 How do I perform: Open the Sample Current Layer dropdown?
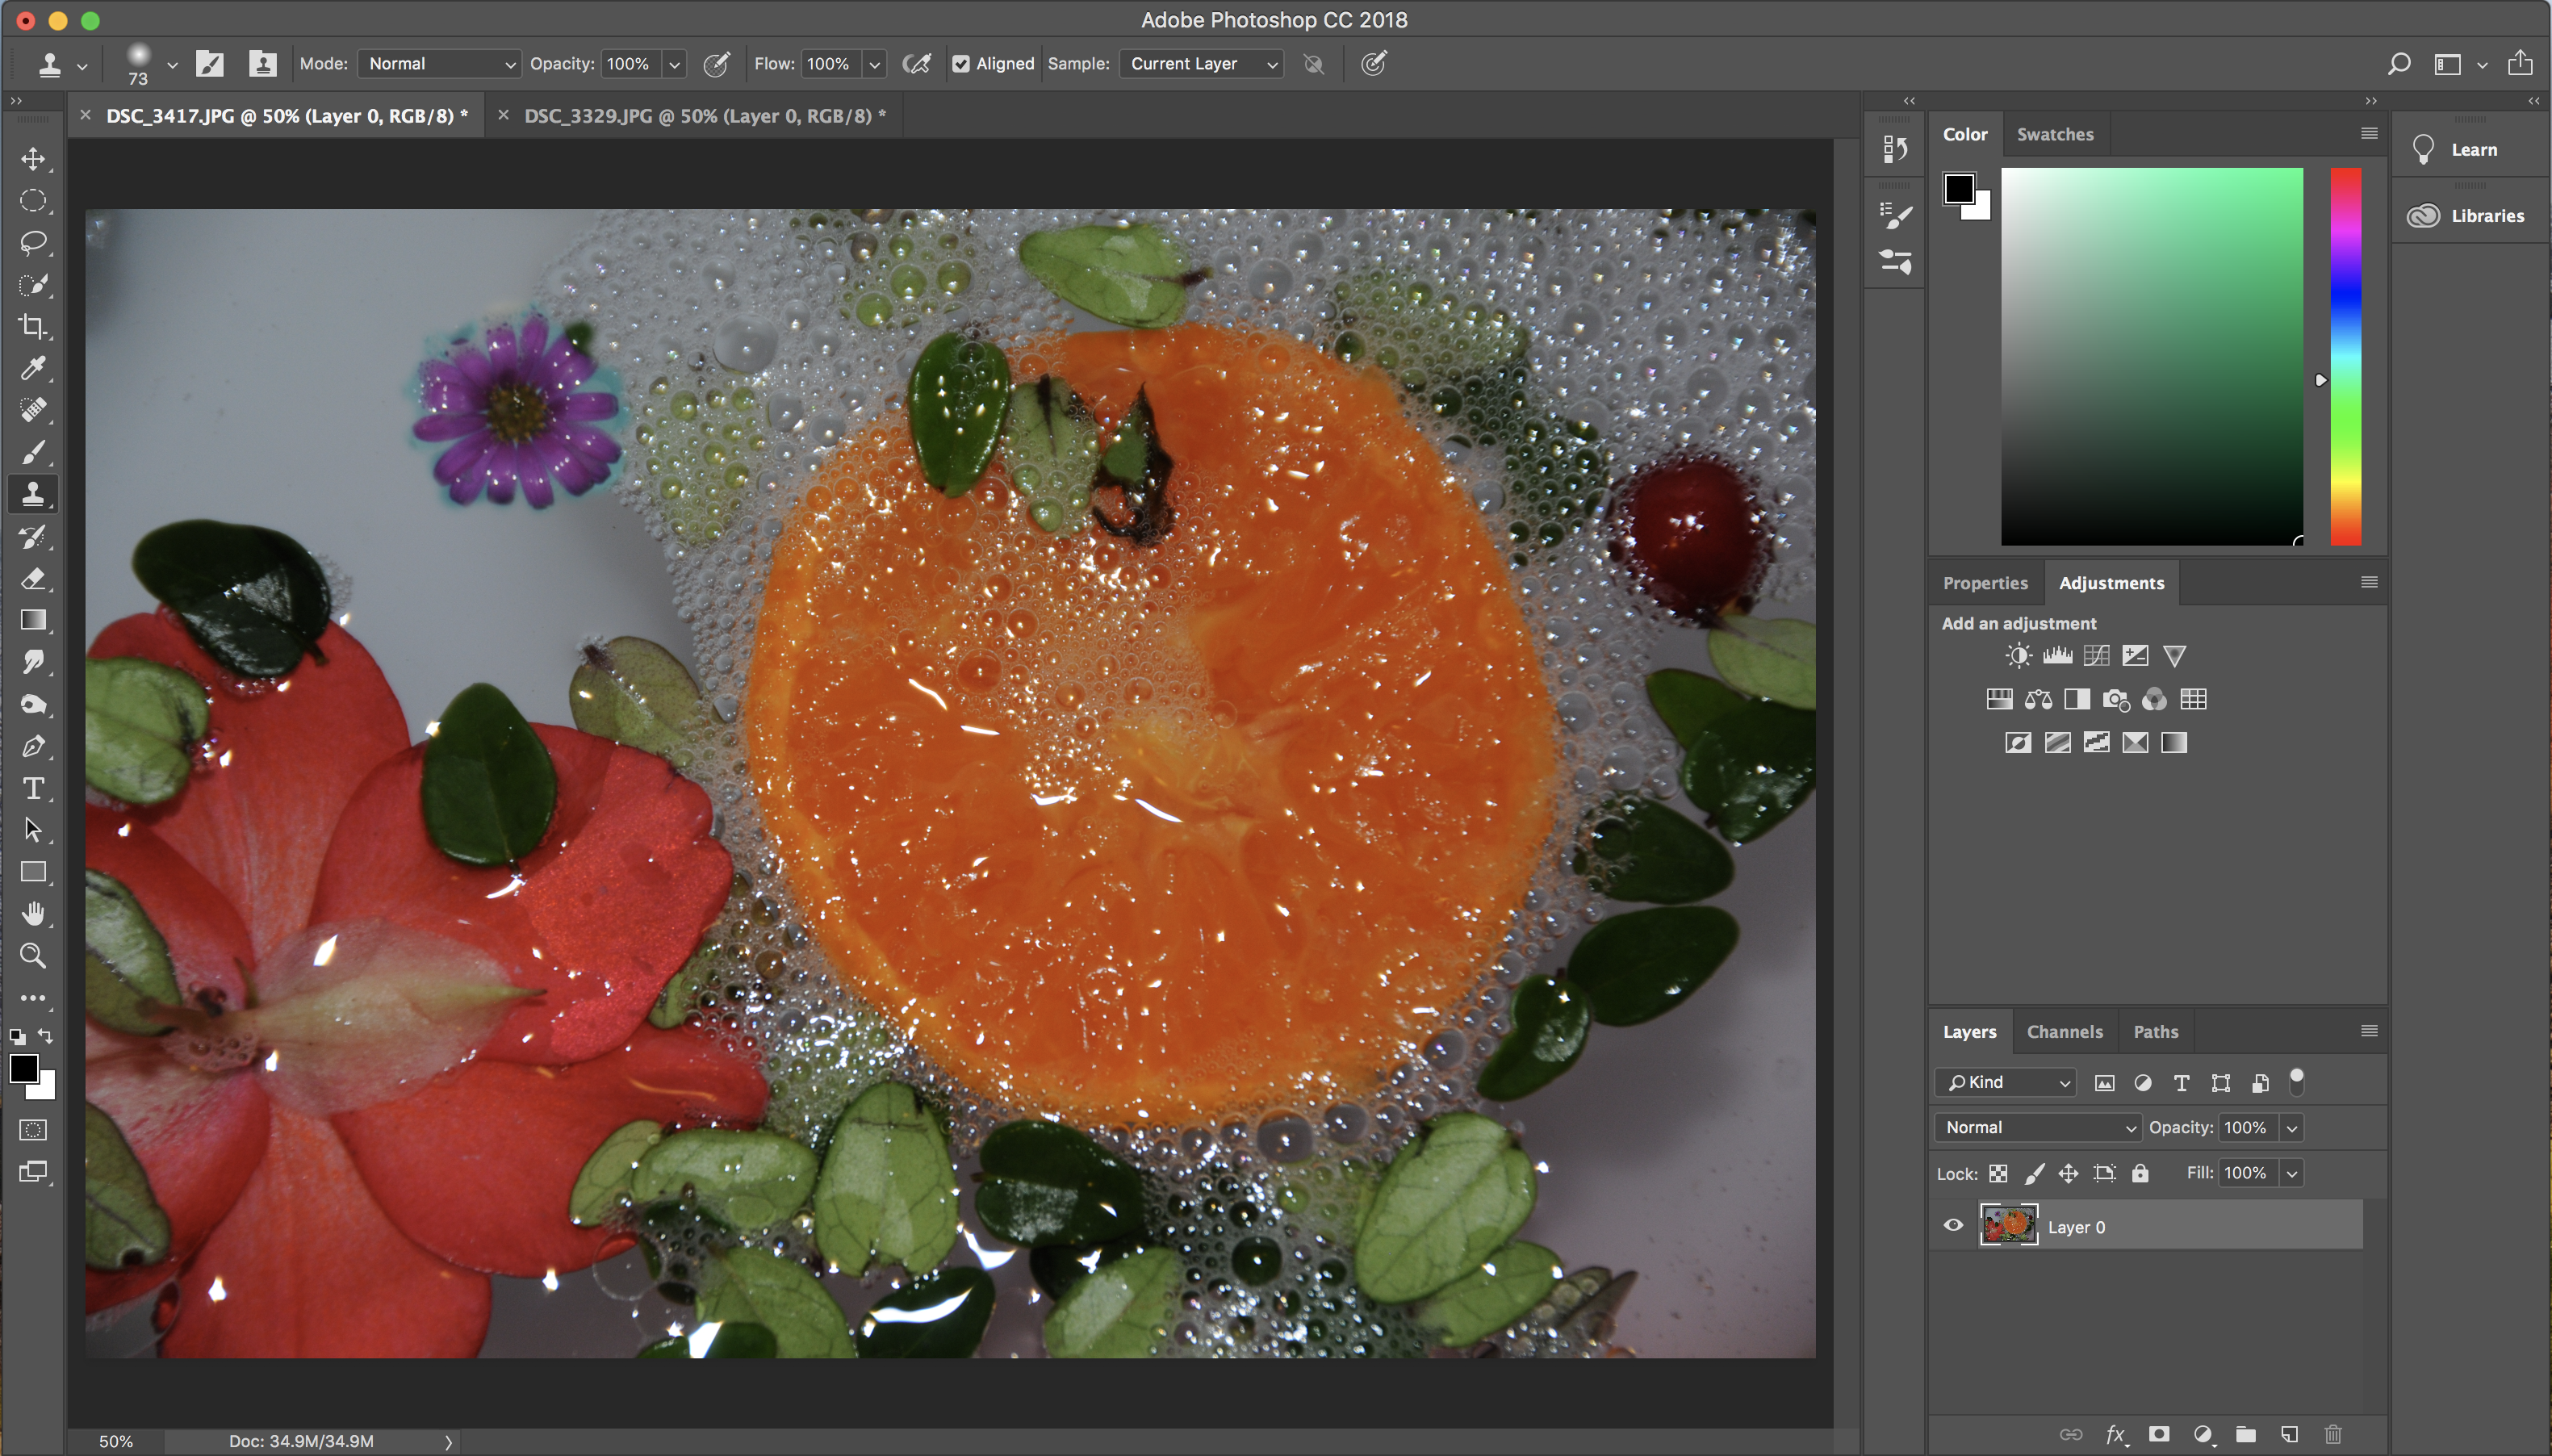1201,64
